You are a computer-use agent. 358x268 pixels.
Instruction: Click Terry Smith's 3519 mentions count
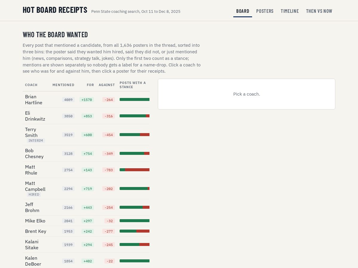pyautogui.click(x=68, y=135)
